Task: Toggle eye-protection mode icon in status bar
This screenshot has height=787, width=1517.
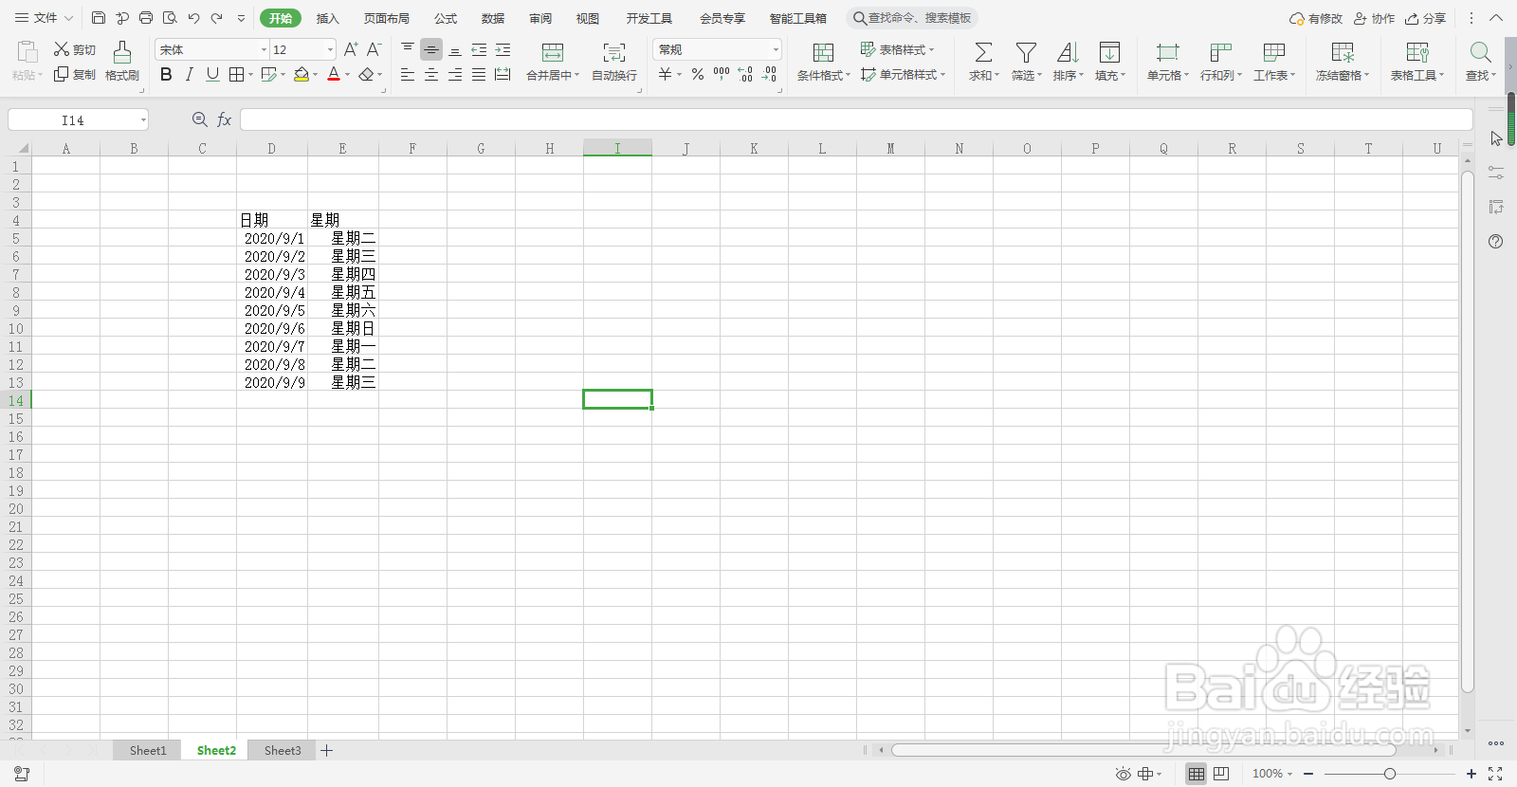Action: [1124, 774]
